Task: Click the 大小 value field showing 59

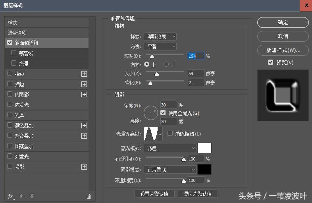Action: click(196, 73)
